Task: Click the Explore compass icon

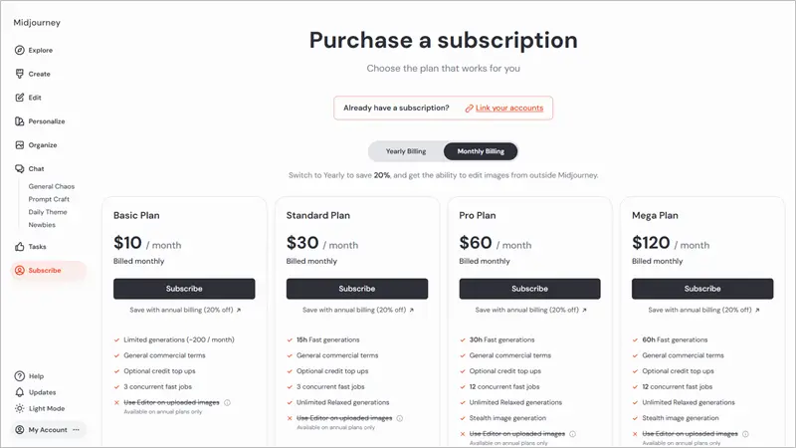Action: click(20, 51)
